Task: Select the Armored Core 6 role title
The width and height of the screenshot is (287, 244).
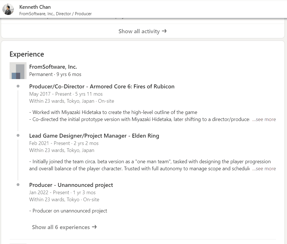Action: pyautogui.click(x=102, y=86)
